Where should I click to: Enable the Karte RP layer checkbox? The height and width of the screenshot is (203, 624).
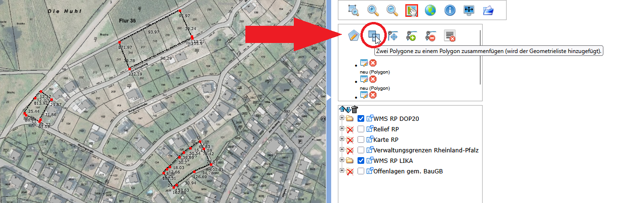[361, 139]
